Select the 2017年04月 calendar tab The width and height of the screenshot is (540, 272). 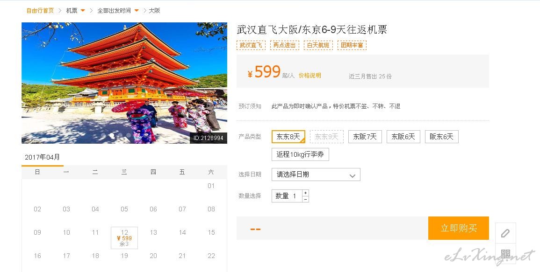[x=43, y=157]
